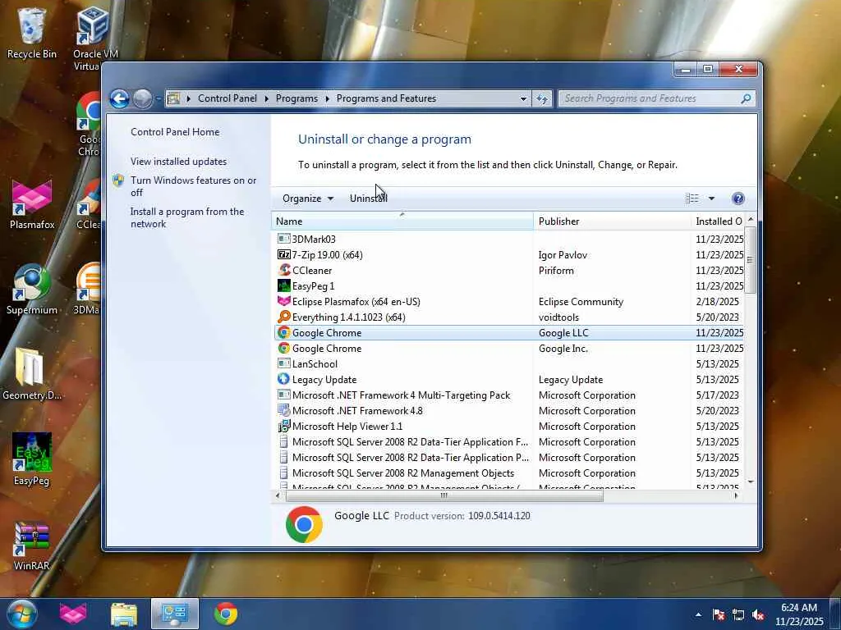Open Chrome from the taskbar
This screenshot has width=841, height=630.
(x=226, y=614)
